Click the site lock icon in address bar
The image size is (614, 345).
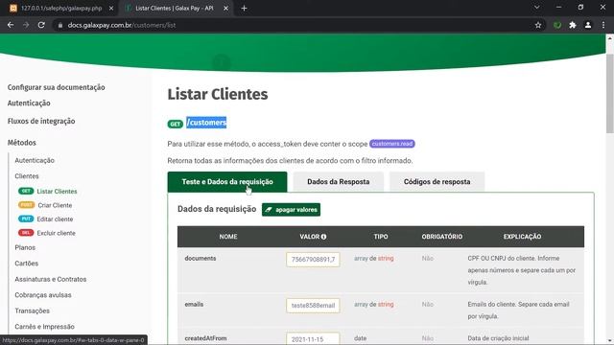[59, 25]
